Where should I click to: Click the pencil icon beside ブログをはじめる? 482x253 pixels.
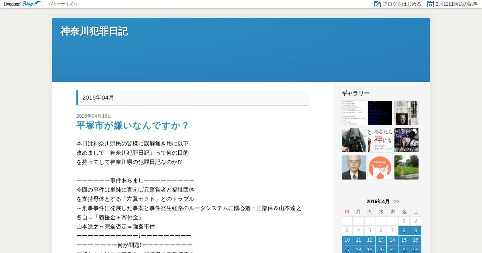point(378,4)
